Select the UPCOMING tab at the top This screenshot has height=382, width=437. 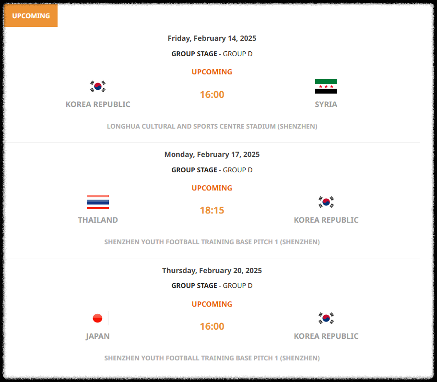31,15
